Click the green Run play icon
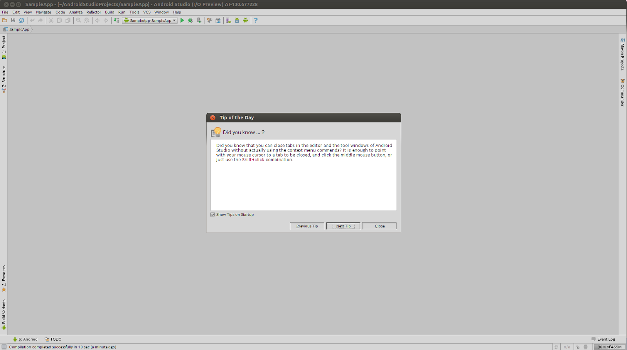 (182, 20)
